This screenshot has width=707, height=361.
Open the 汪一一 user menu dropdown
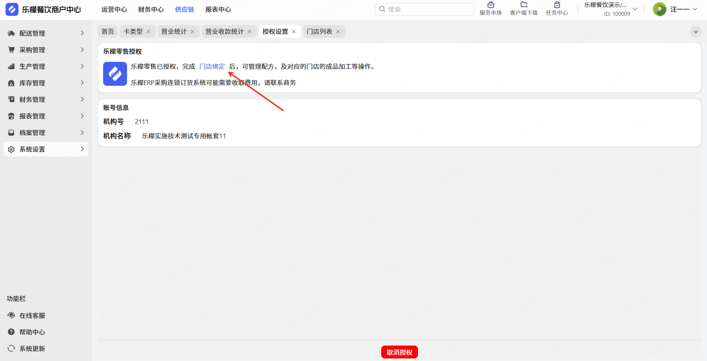695,9
